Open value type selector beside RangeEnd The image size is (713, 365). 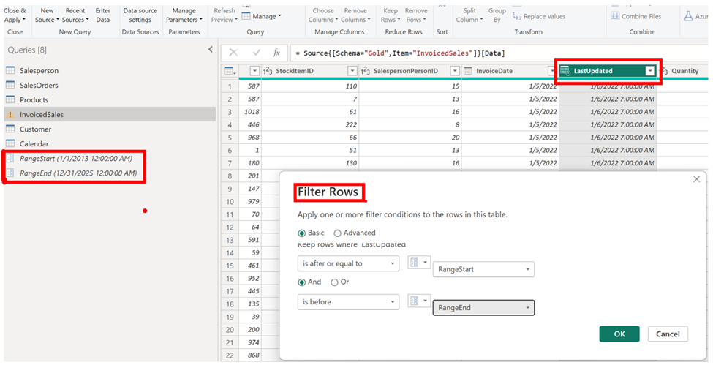419,301
